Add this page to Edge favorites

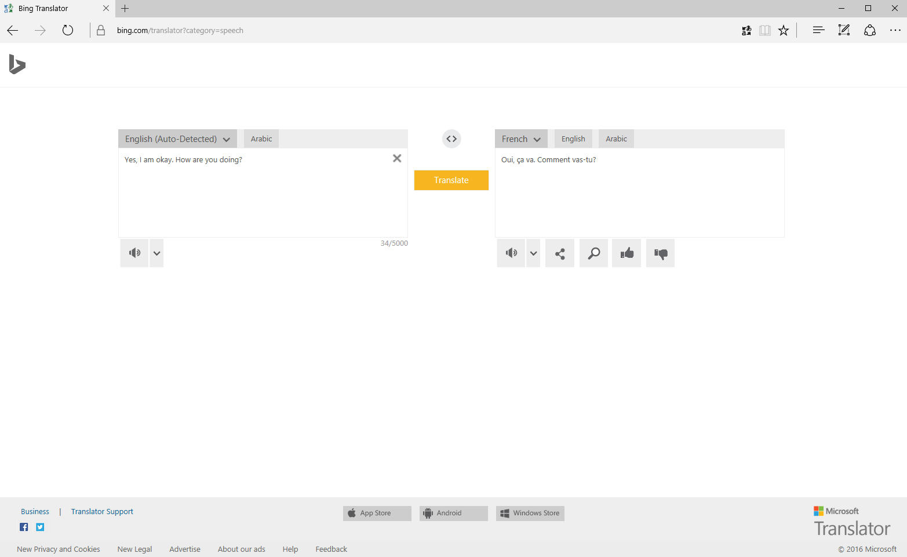[x=784, y=30]
